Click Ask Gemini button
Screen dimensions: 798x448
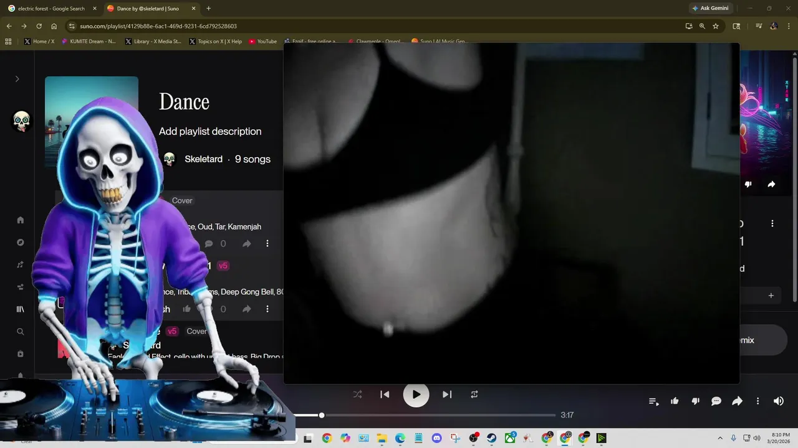click(x=710, y=9)
